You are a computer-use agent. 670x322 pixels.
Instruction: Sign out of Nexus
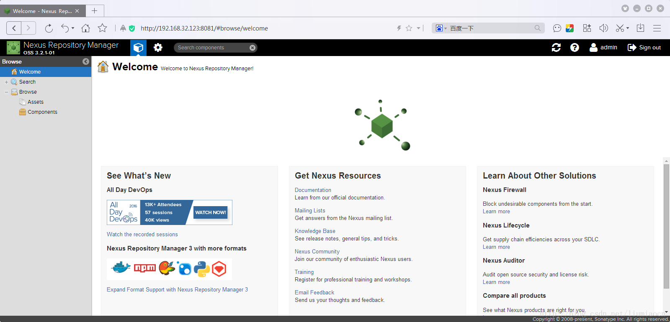point(644,48)
